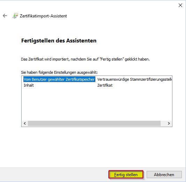The width and height of the screenshot is (186, 182).
Task: Click the 'Sie haben folgende Einstellungen ausgewählt' label
Action: (x=59, y=72)
